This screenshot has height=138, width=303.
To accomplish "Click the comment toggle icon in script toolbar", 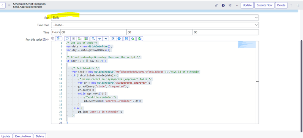I will tap(68, 39).
